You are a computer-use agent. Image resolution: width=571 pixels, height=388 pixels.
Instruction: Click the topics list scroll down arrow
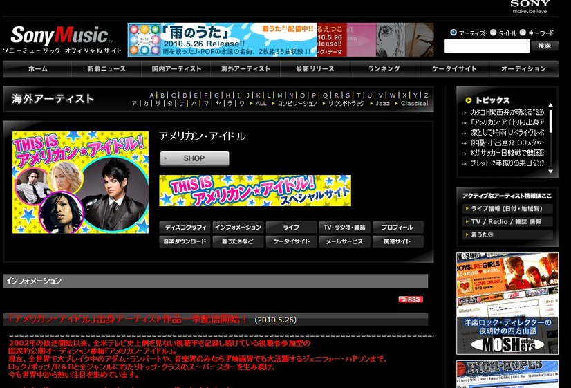click(550, 172)
